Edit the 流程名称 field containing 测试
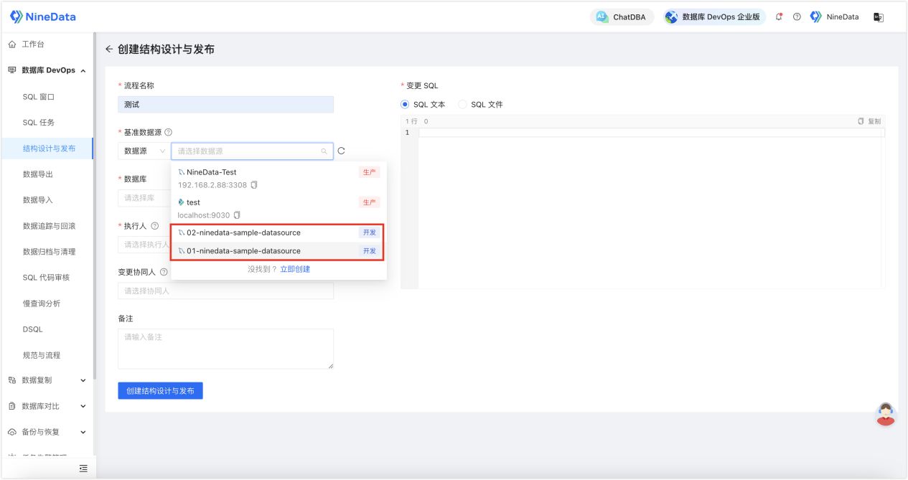 click(x=225, y=105)
